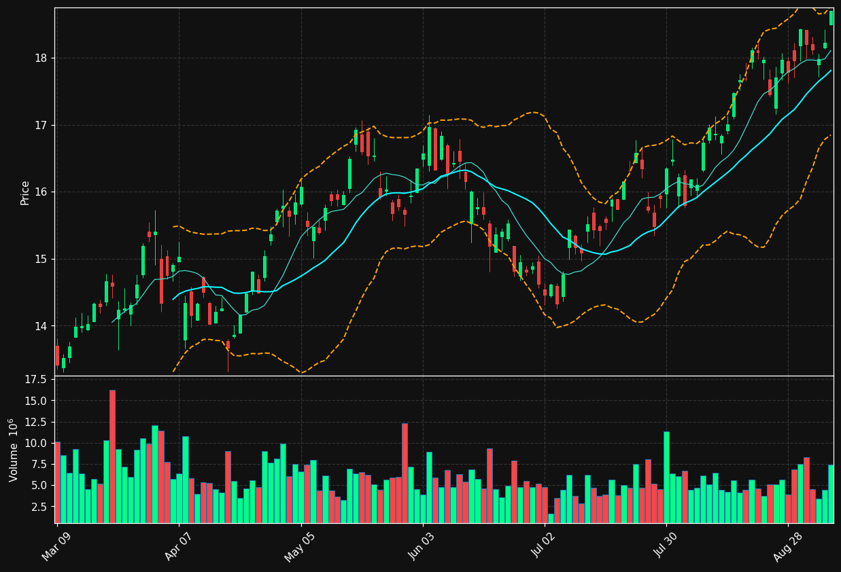Screen dimensions: 841x572
Task: Click the 'Mar 09' date label
Action: coord(56,546)
